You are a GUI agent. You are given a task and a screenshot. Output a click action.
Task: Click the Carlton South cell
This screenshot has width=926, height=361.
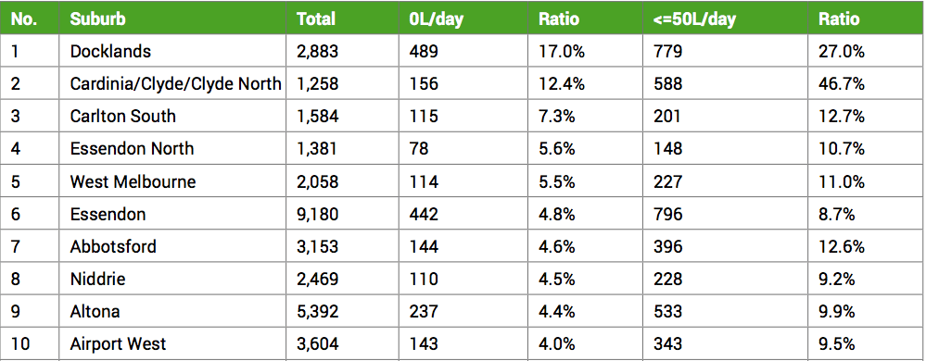click(123, 117)
